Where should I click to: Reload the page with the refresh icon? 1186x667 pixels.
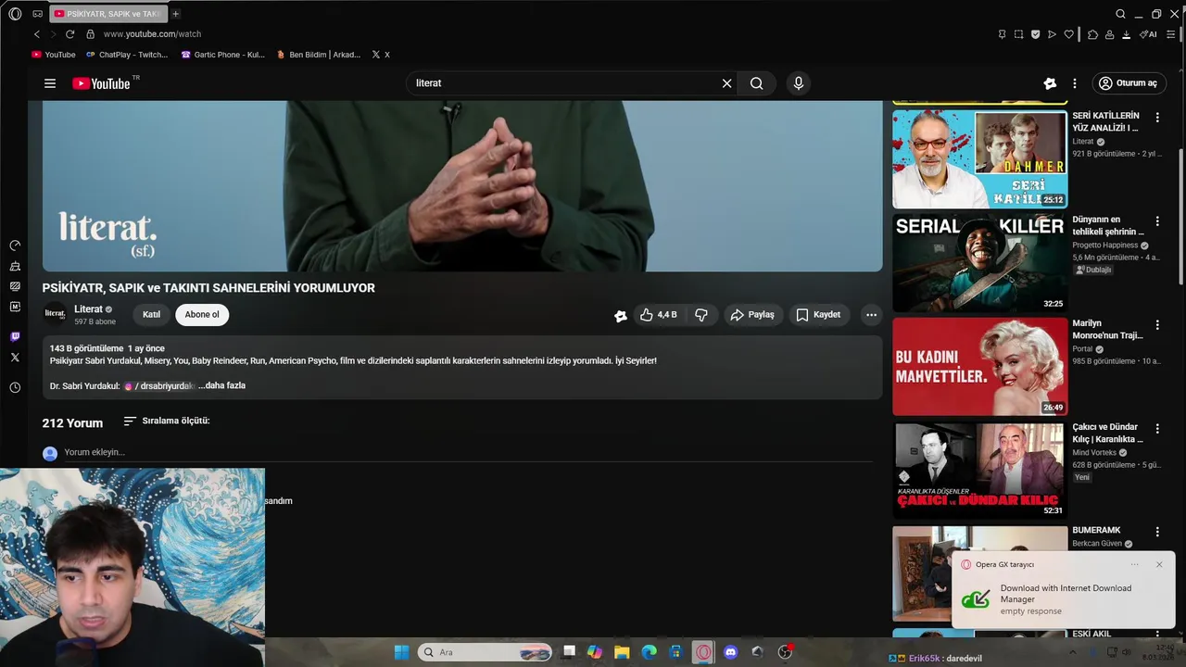pyautogui.click(x=69, y=34)
